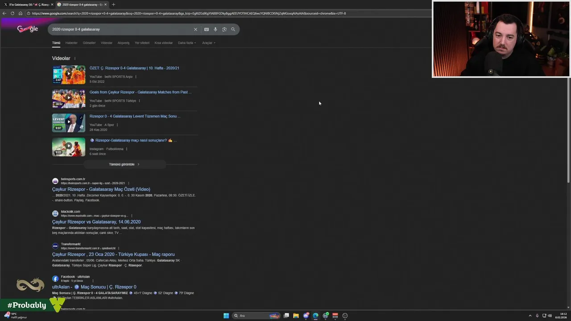Show hidden system tray icons chevron
The height and width of the screenshot is (321, 571).
coord(530,316)
